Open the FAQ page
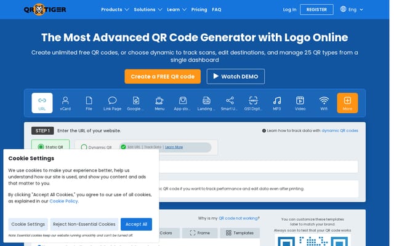Image resolution: width=394 pixels, height=246 pixels. [x=216, y=10]
